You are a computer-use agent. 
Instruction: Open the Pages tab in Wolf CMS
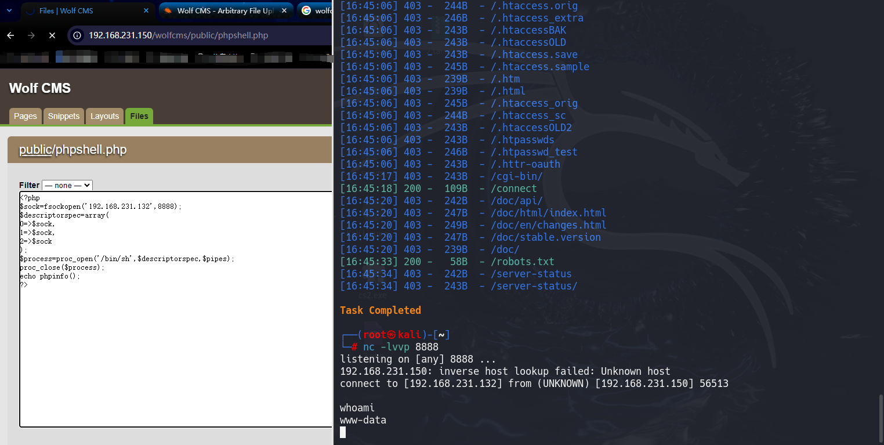(x=25, y=116)
